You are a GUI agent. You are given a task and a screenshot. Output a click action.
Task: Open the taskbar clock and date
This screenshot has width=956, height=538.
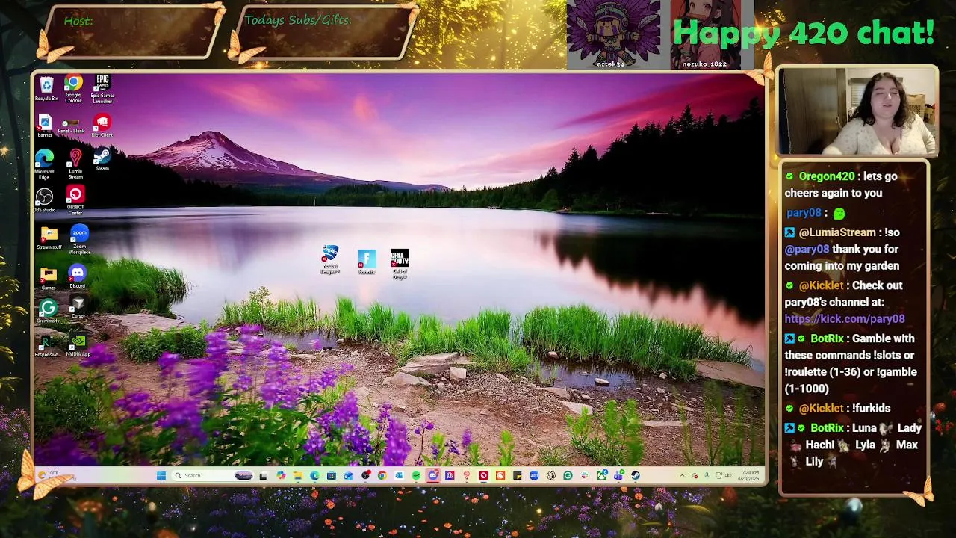point(750,475)
